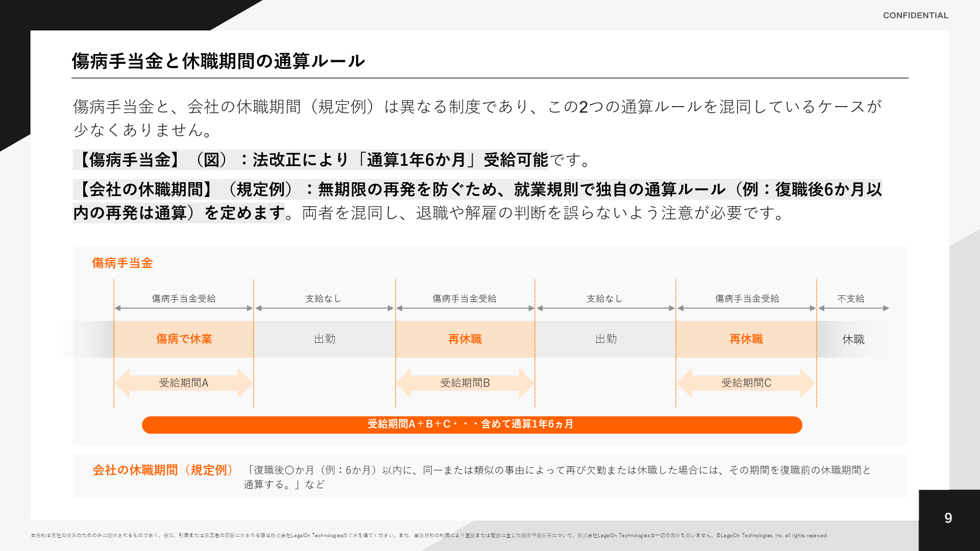This screenshot has height=551, width=980.
Task: Click the orange 通算1年6ヵ月 banner
Action: point(472,424)
